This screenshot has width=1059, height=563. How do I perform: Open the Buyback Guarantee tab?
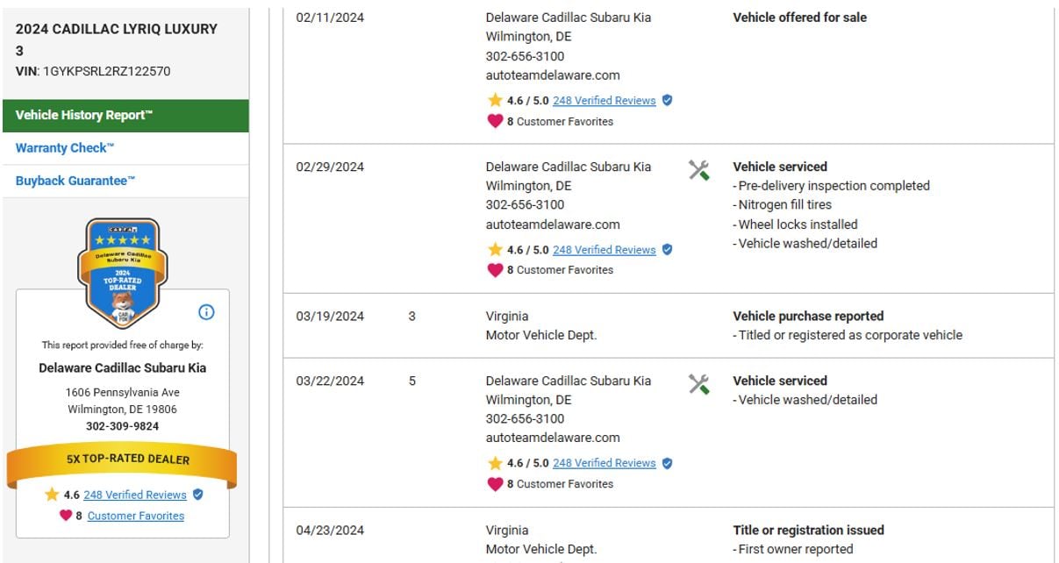point(75,181)
